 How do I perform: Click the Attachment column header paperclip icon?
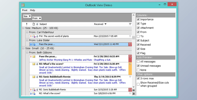point(37,24)
